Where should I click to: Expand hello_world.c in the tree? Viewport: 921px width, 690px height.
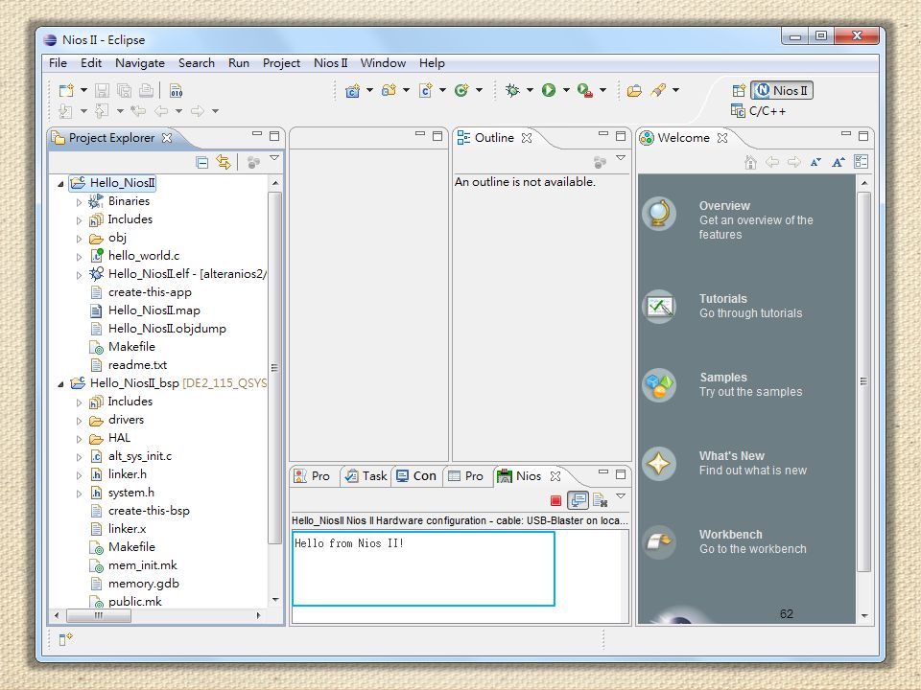80,257
